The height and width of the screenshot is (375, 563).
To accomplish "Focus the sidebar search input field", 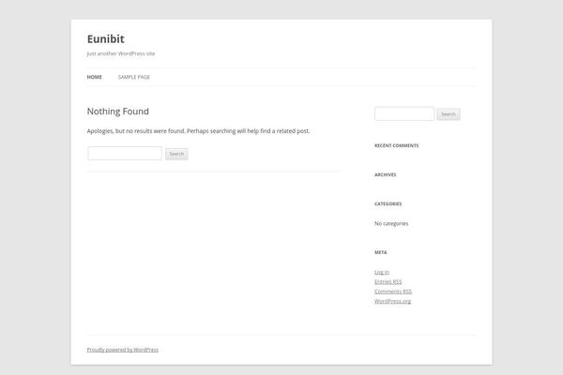I will pos(404,113).
